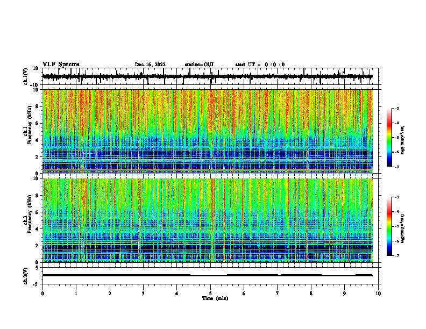Image resolution: width=426 pixels, height=329 pixels.
Task: Click time axis tick label "7"
Action: [x=278, y=294]
